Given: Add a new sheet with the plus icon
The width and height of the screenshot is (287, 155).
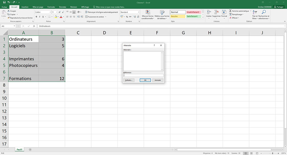Looking at the screenshot, I should (x=30, y=150).
